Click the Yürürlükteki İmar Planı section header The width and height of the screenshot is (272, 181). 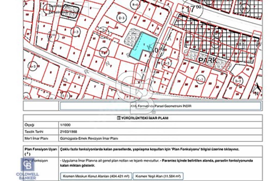(143, 118)
